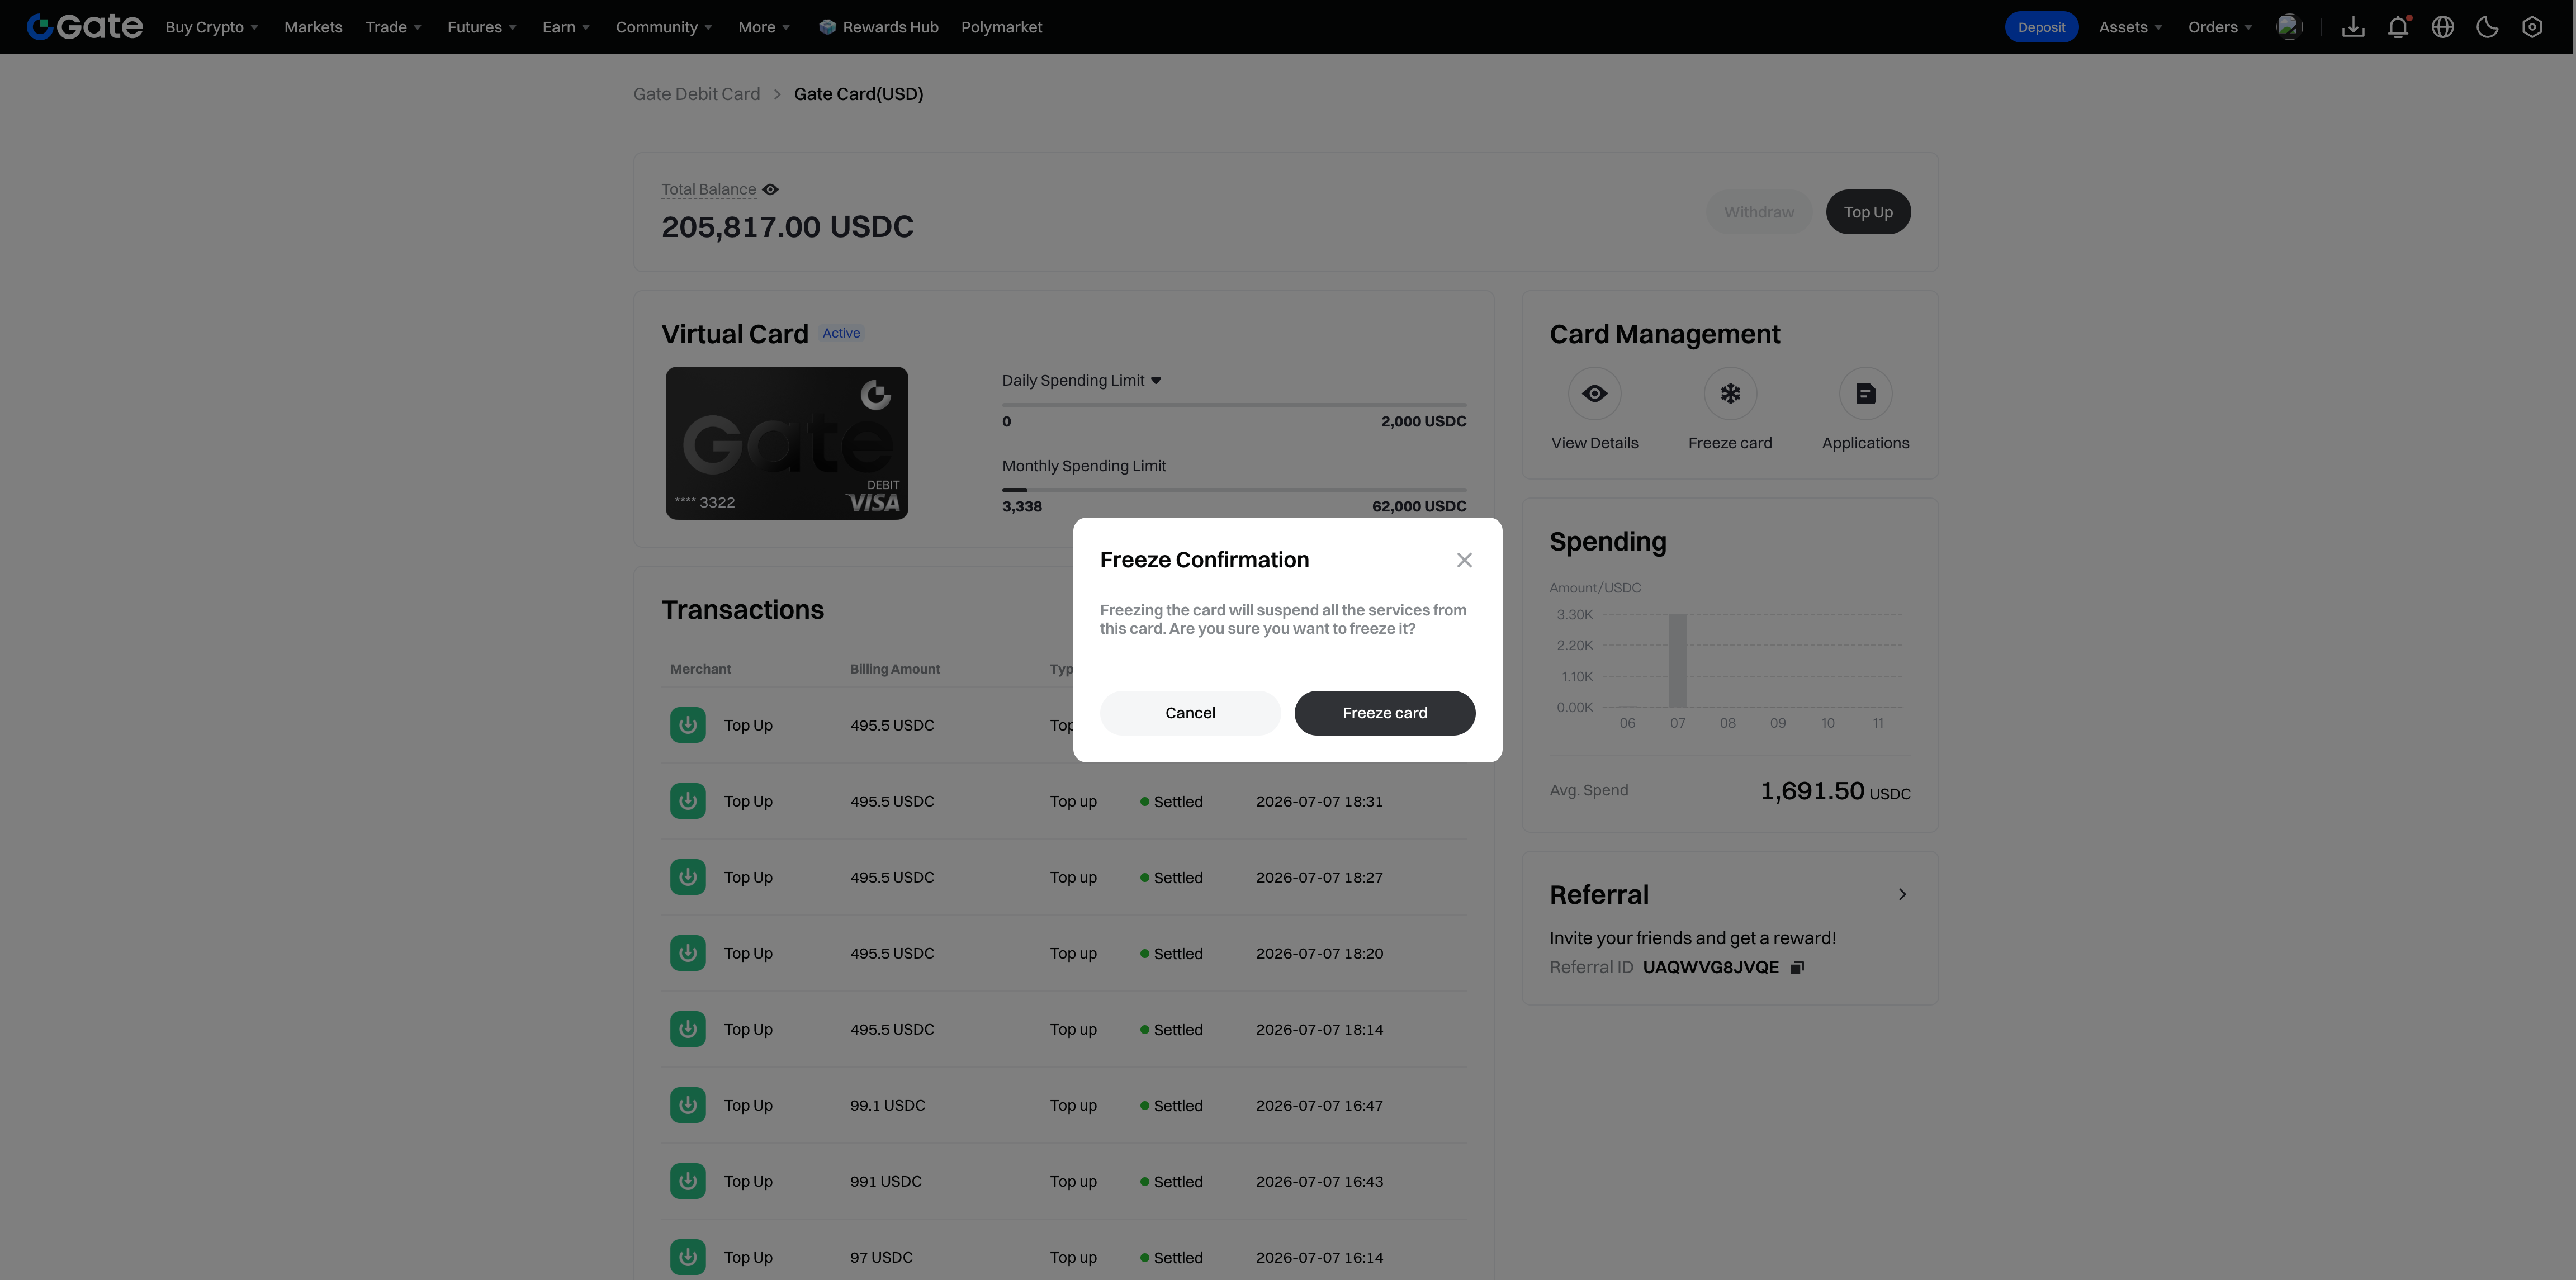This screenshot has height=1280, width=2576.
Task: Expand the Assets dropdown menu
Action: tap(2130, 27)
